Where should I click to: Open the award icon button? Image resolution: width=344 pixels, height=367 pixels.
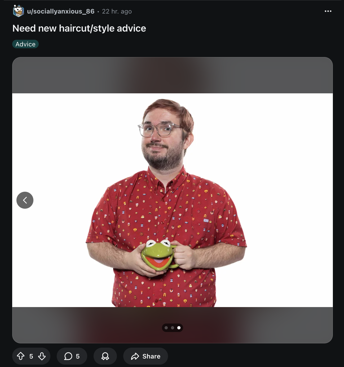click(x=105, y=356)
